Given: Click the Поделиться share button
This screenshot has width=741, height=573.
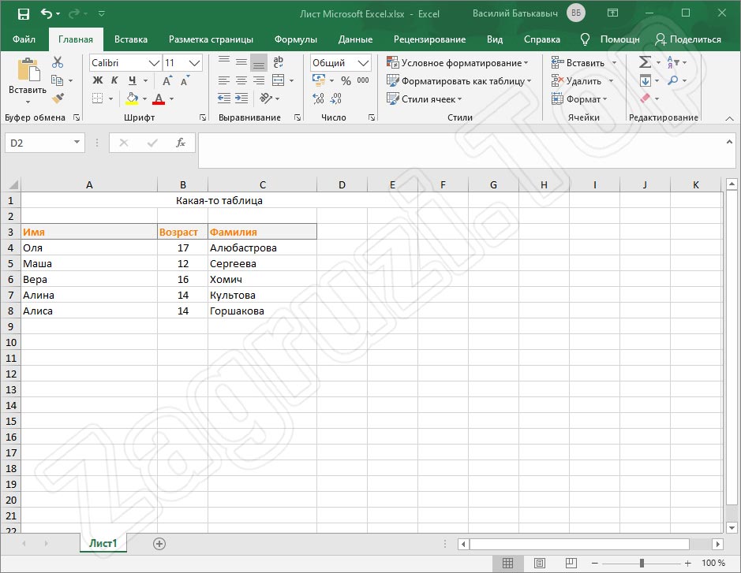Looking at the screenshot, I should 688,39.
